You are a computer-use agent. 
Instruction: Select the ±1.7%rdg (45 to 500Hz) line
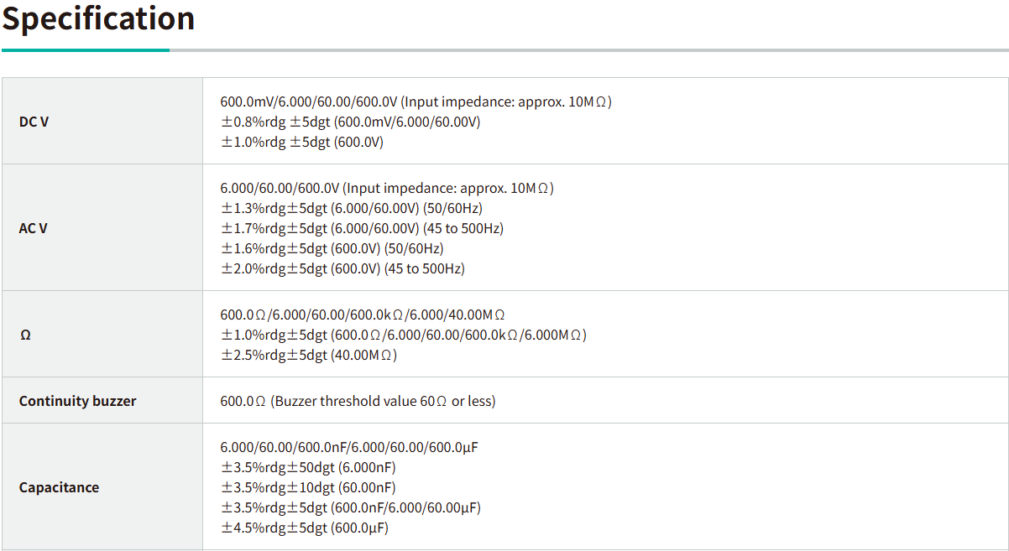[362, 228]
